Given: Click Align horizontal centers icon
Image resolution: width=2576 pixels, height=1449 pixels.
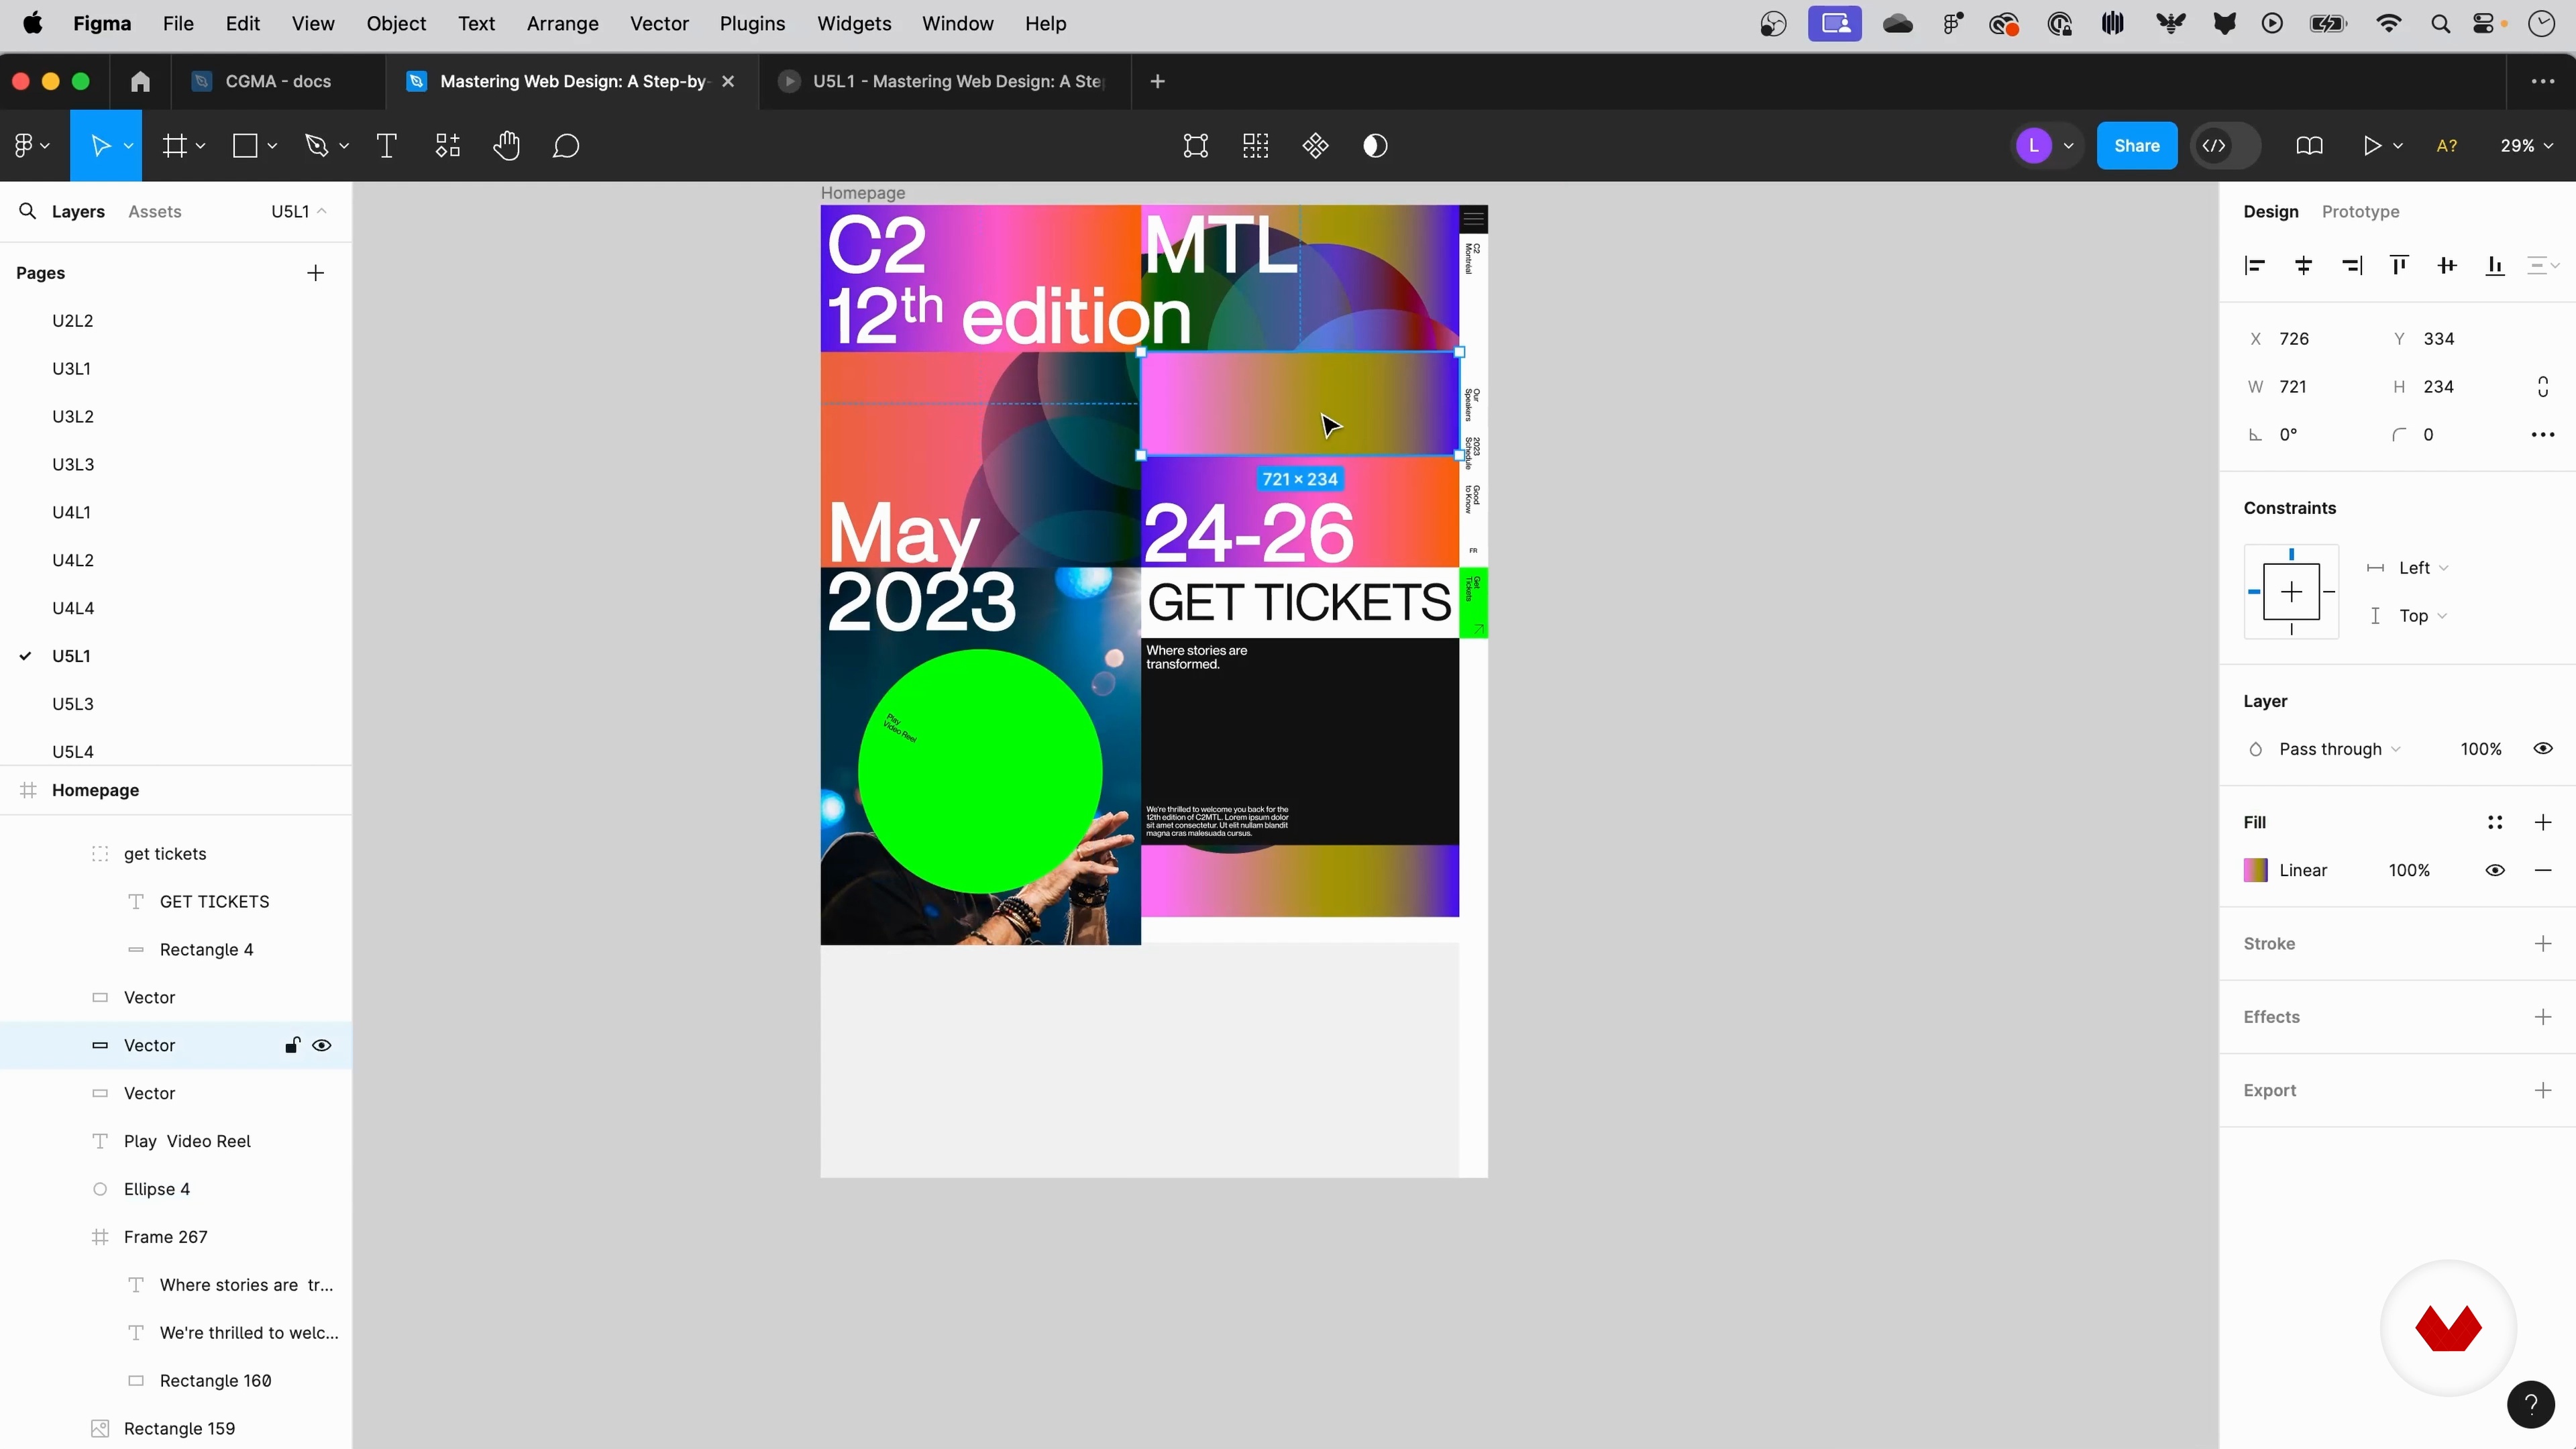Looking at the screenshot, I should (x=2304, y=265).
